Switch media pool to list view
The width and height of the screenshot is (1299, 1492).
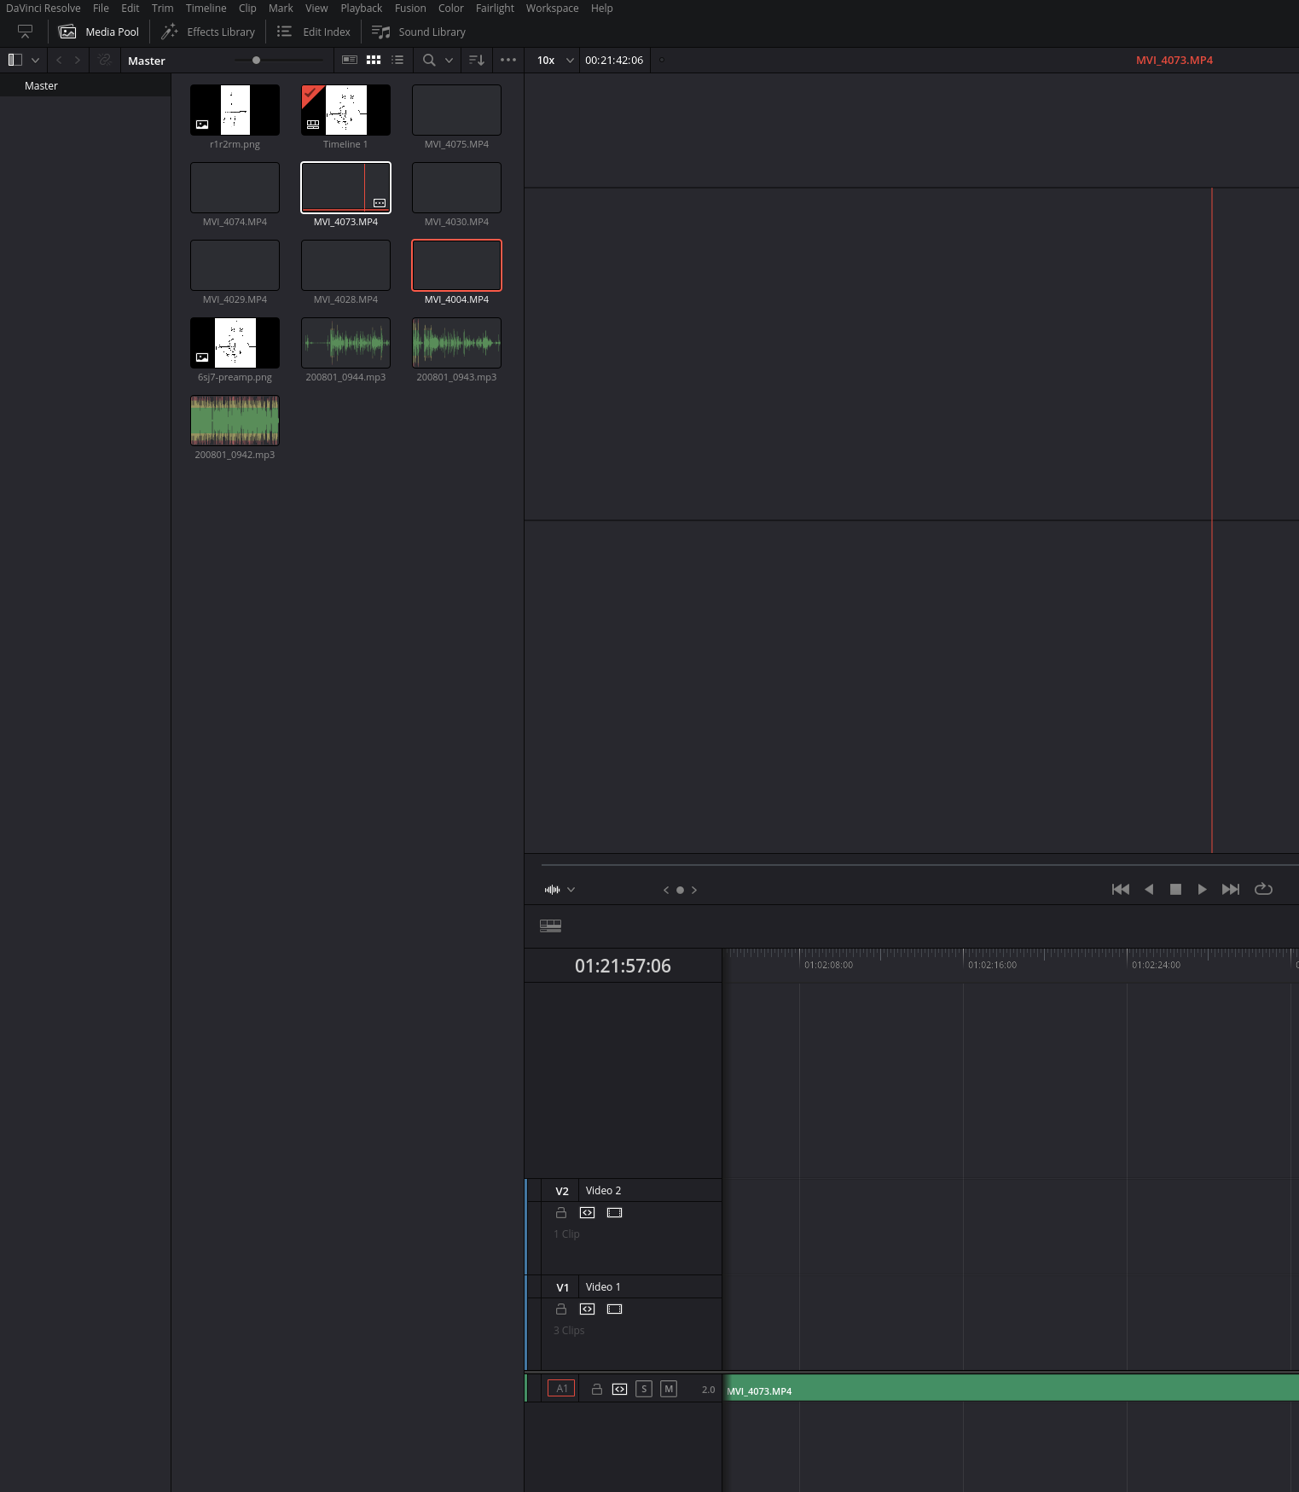[x=397, y=60]
